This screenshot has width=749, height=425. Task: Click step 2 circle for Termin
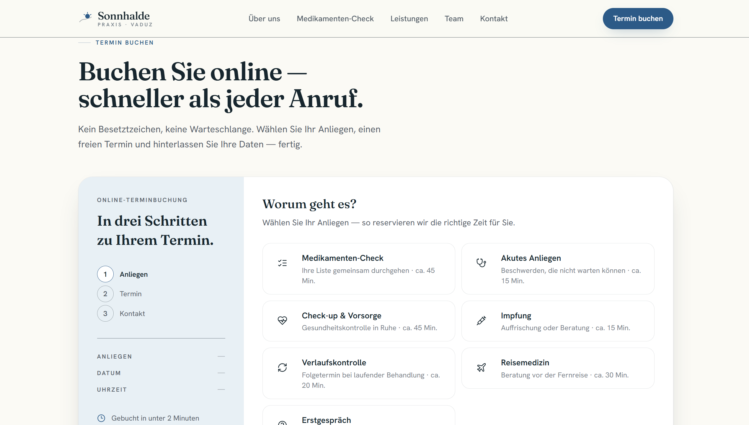click(x=105, y=294)
